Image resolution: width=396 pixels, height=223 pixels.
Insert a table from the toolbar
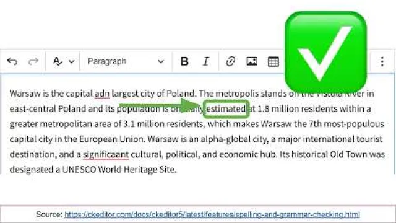point(273,61)
